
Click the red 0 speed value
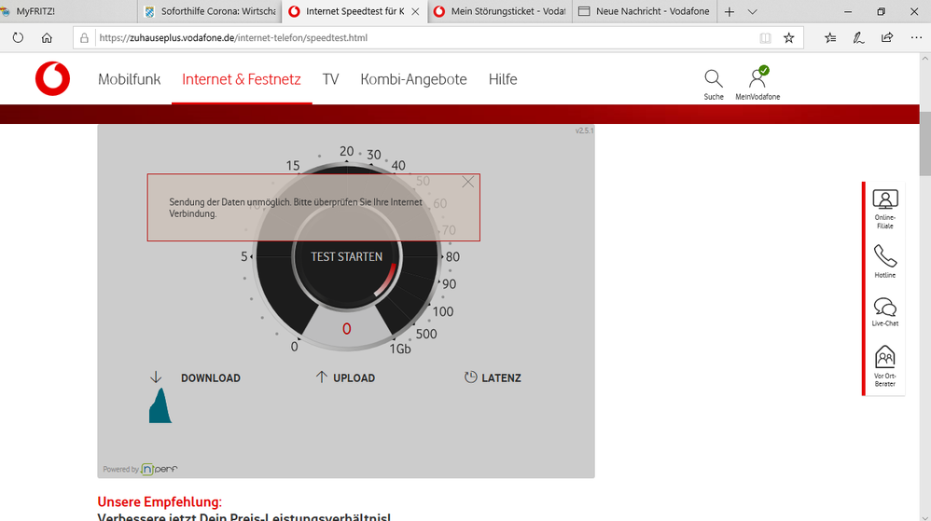tap(347, 329)
